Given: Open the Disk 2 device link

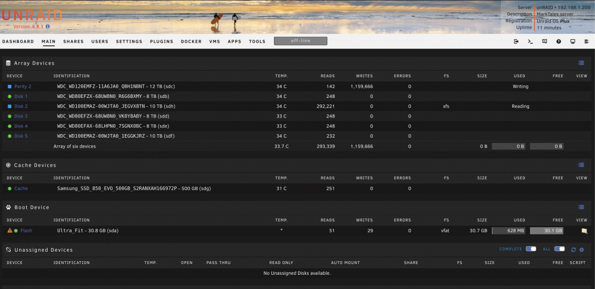Looking at the screenshot, I should tap(21, 106).
